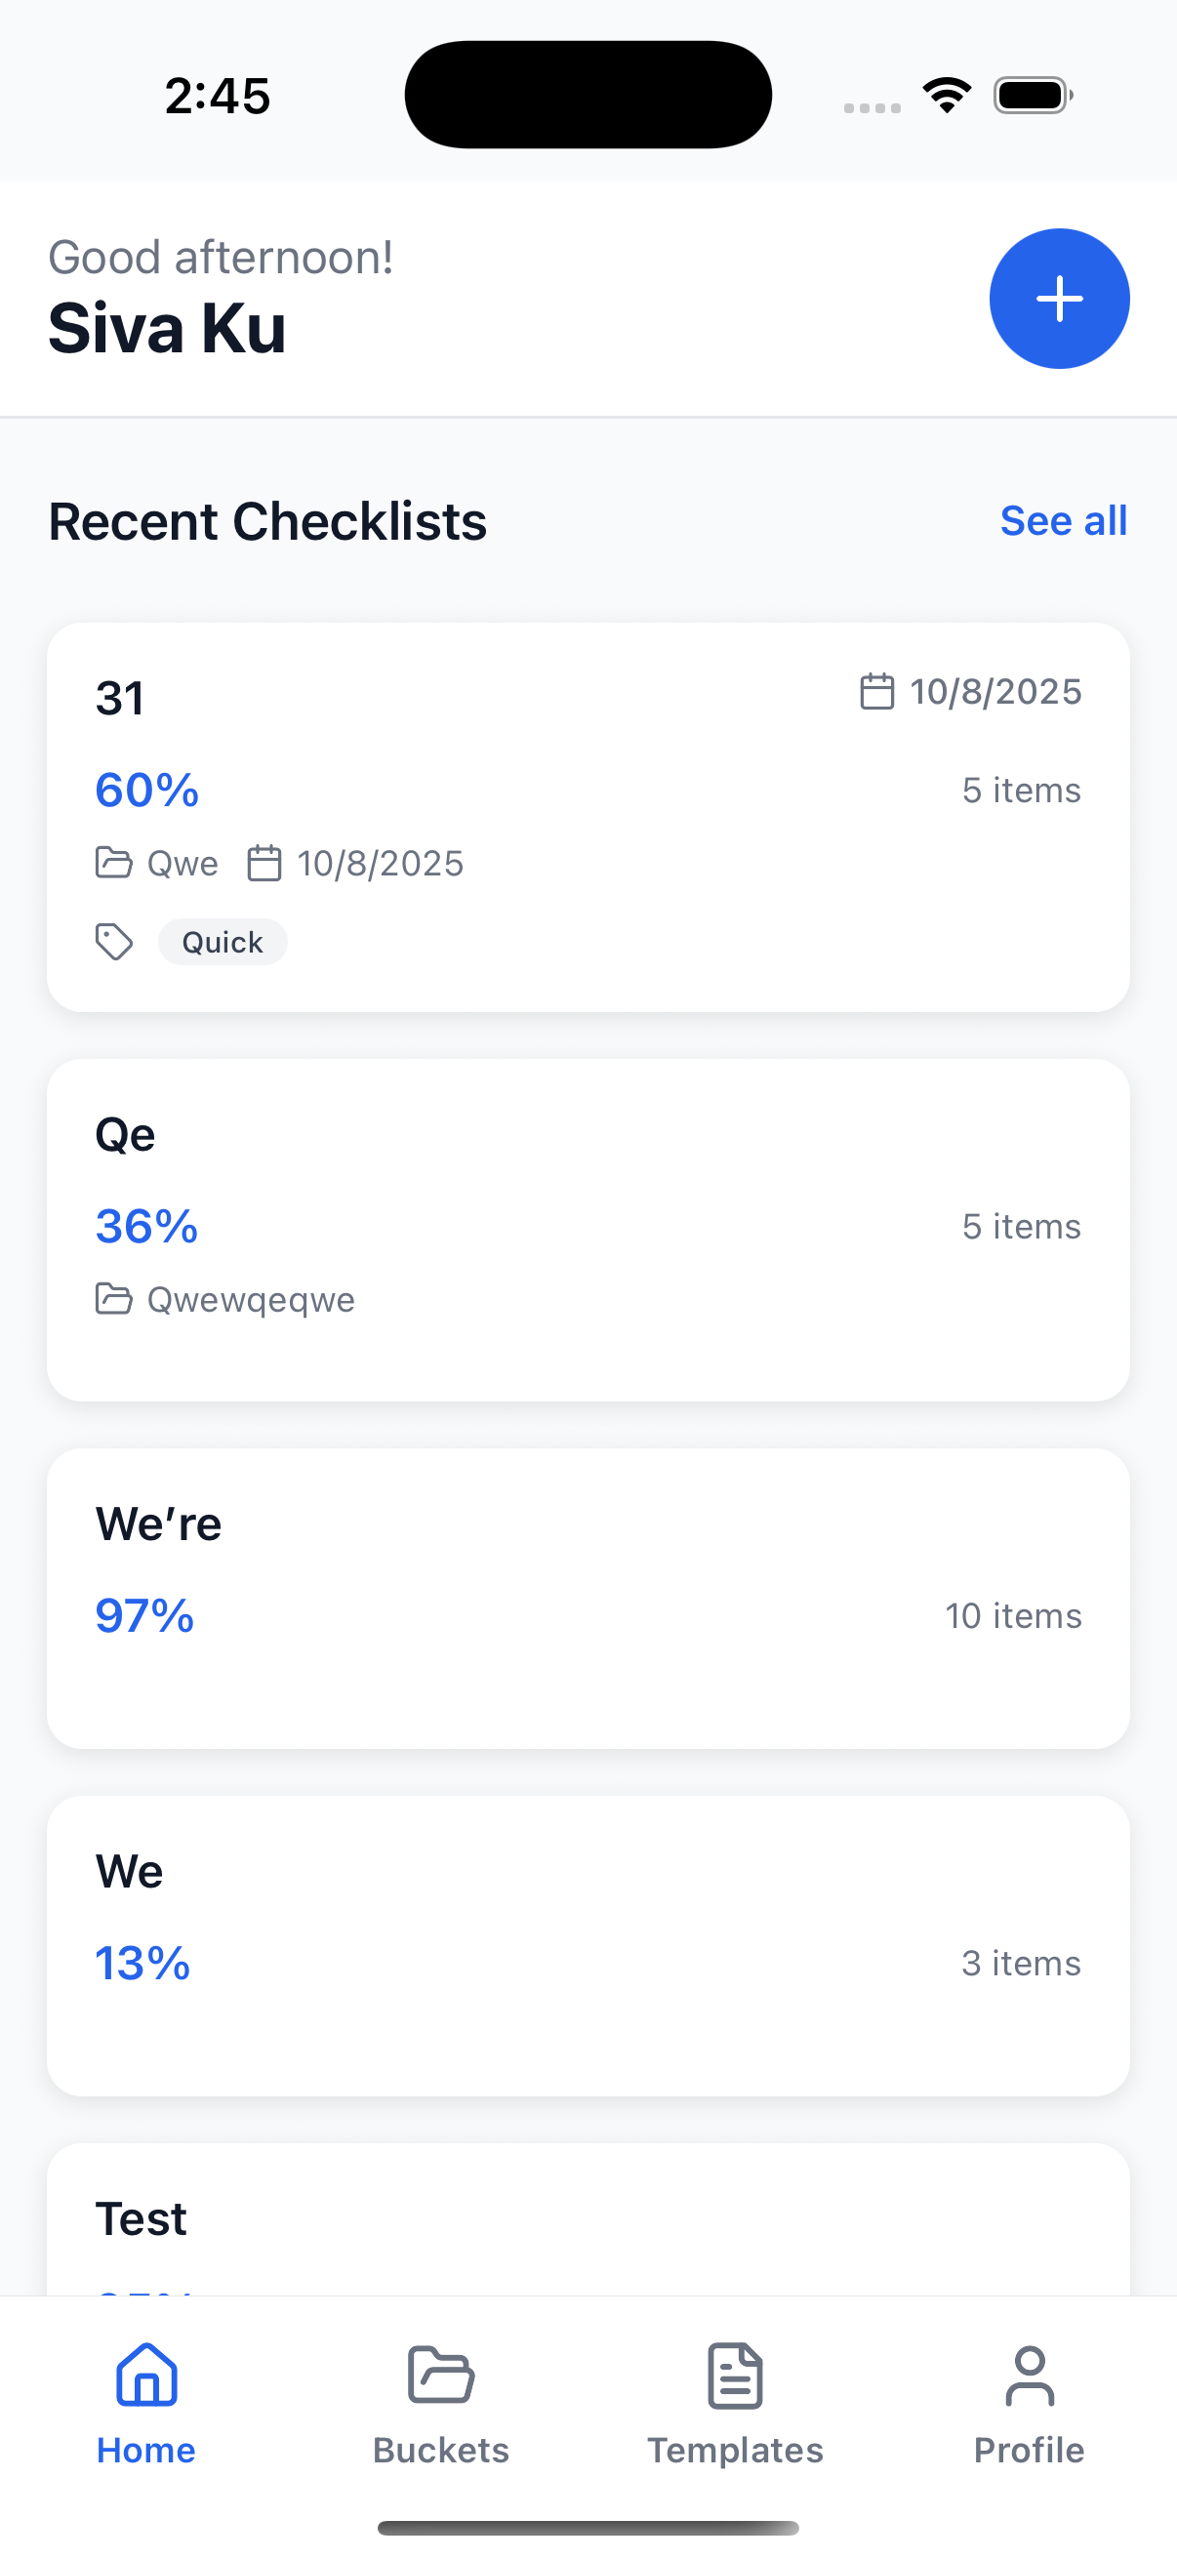
Task: Click the folder icon beside Qwewqeqwe
Action: (113, 1298)
